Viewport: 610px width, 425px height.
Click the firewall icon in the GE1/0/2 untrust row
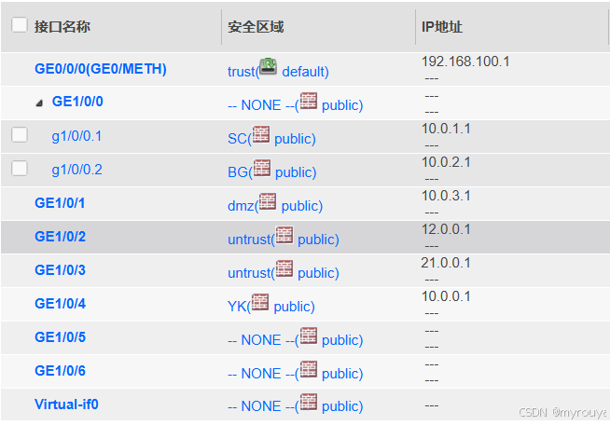coord(284,235)
